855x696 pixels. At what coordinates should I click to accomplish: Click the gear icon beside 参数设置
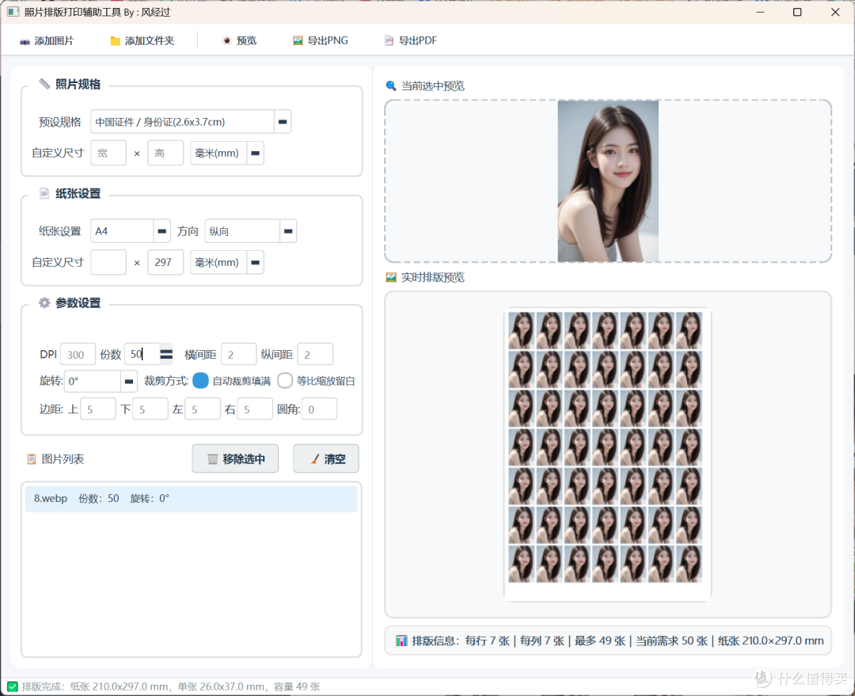(44, 302)
